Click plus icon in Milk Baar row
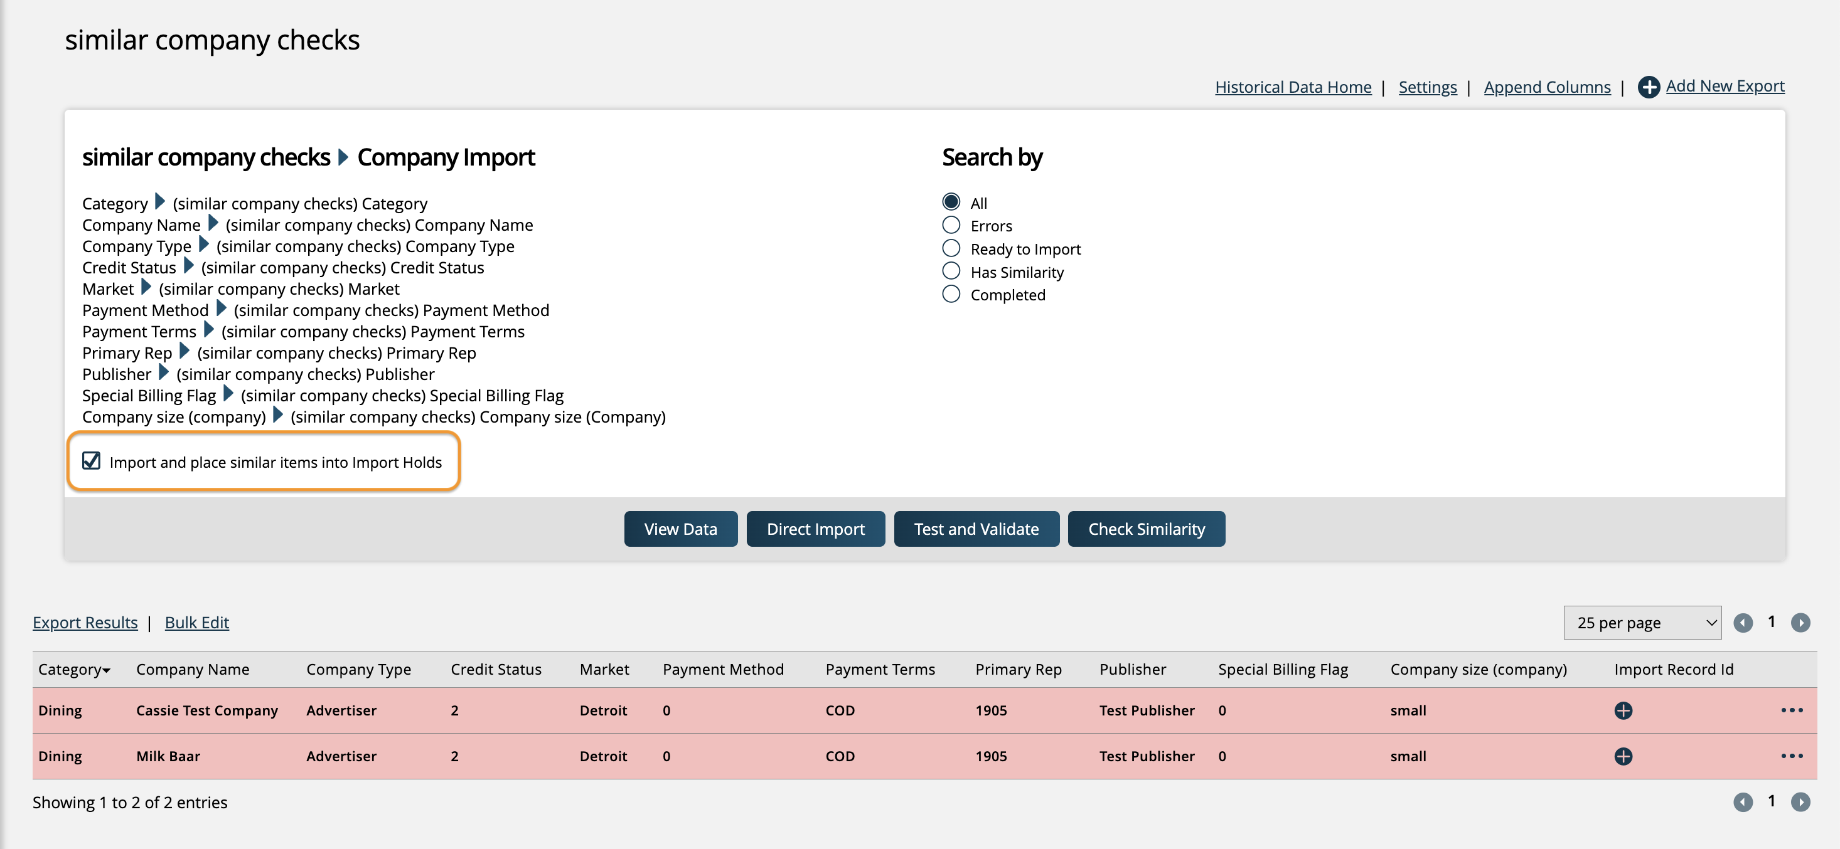The image size is (1840, 849). click(1623, 756)
